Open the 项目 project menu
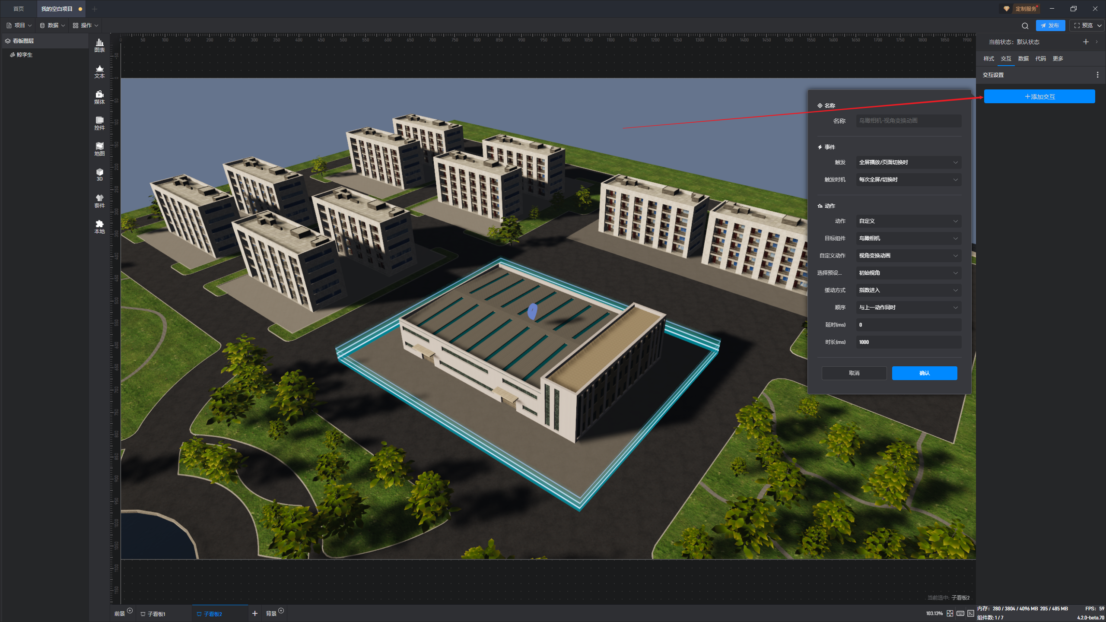Screen dimensions: 1106x622 click(19, 25)
